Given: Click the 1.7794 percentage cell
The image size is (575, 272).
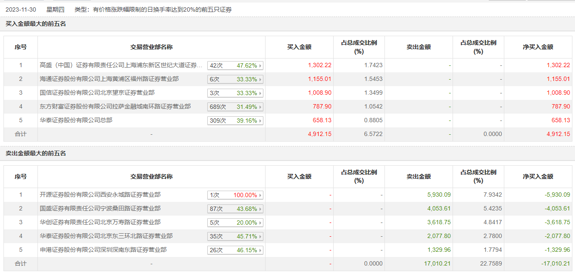Looking at the screenshot, I should (493, 250).
